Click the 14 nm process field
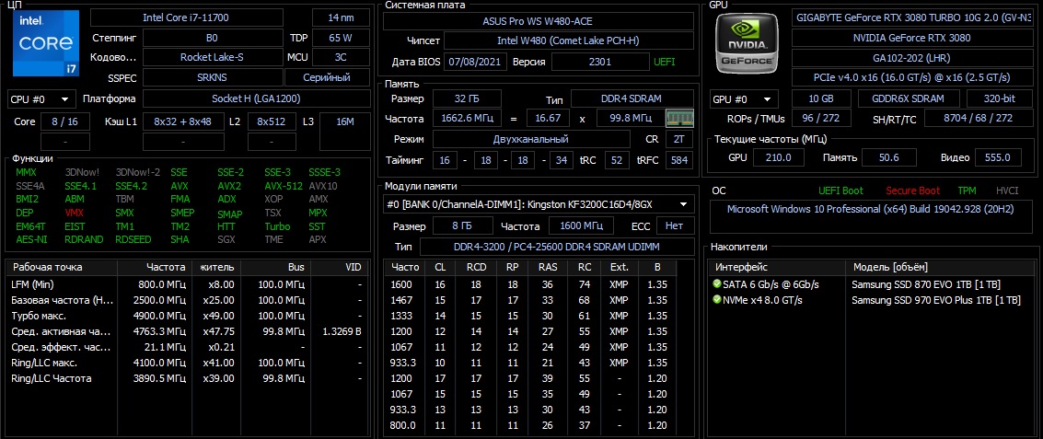The image size is (1043, 439). (x=342, y=18)
